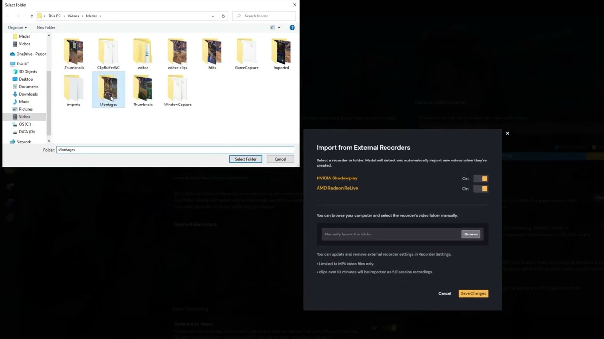Select the Thumbnails folder next to Montages
The image size is (604, 339).
click(x=143, y=91)
